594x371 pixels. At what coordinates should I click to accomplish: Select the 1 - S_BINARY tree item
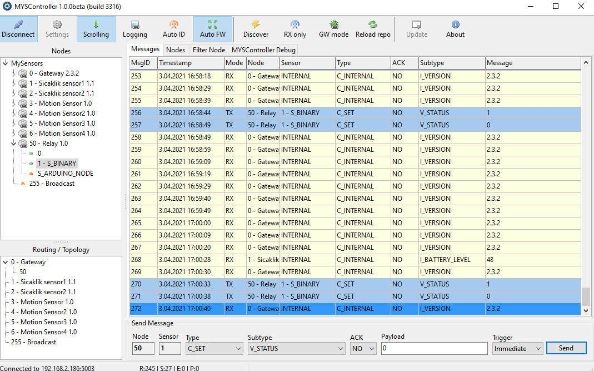(57, 164)
